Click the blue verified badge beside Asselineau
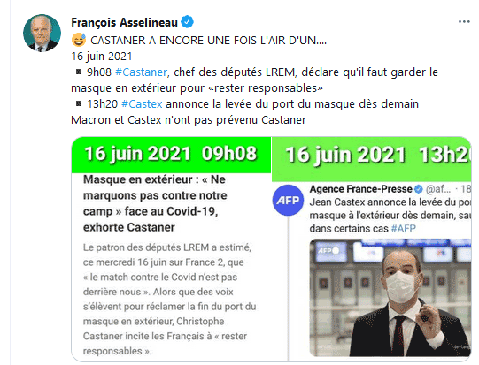The image size is (479, 365). pos(187,22)
